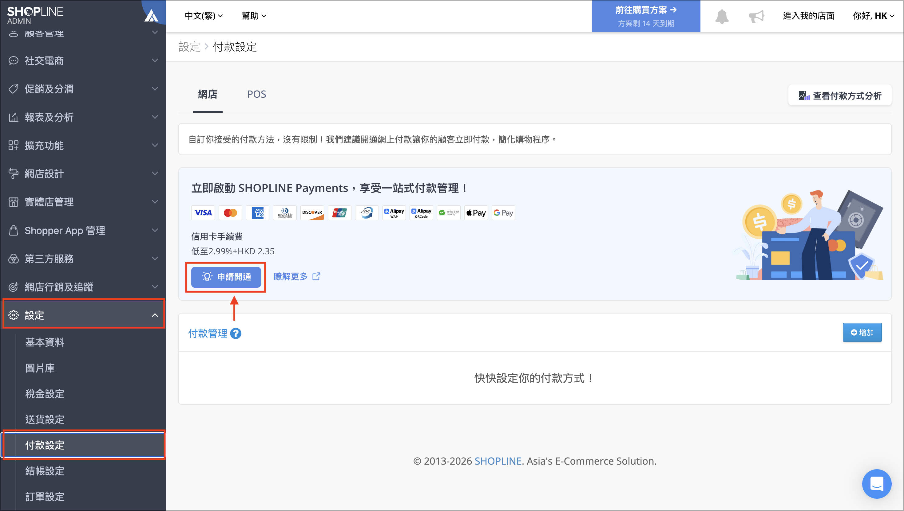Expand the 報表及分析 menu chevron

pos(155,117)
